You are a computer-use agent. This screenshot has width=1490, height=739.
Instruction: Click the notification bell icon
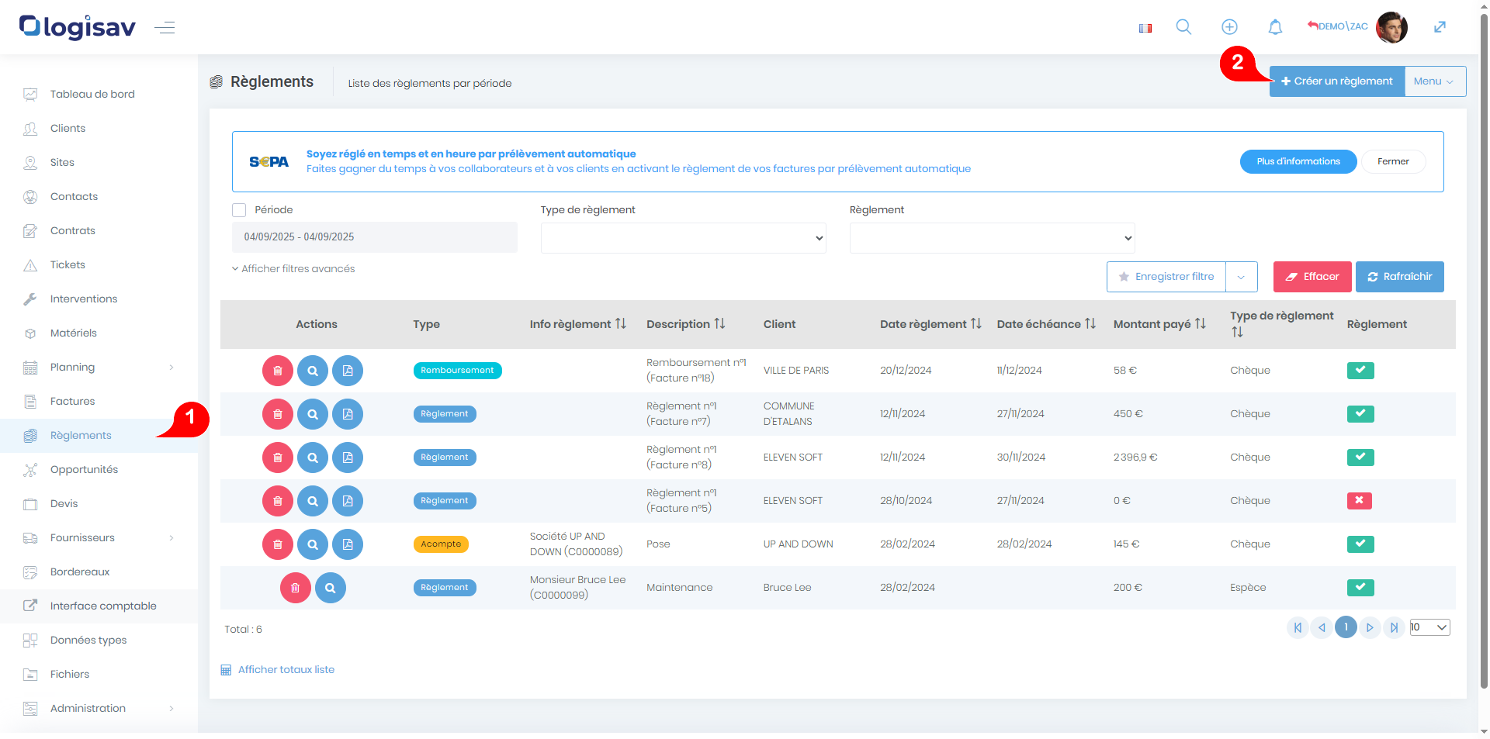(x=1275, y=27)
